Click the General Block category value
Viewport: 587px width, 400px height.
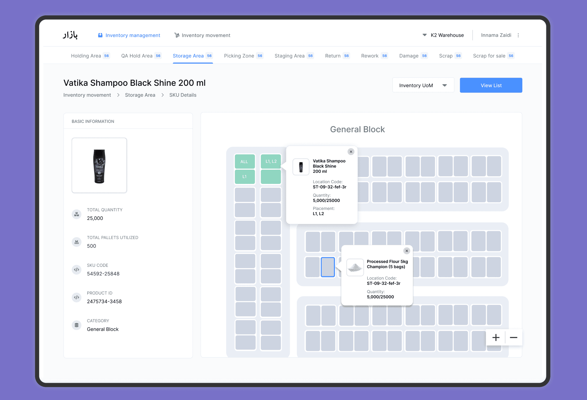pos(103,329)
